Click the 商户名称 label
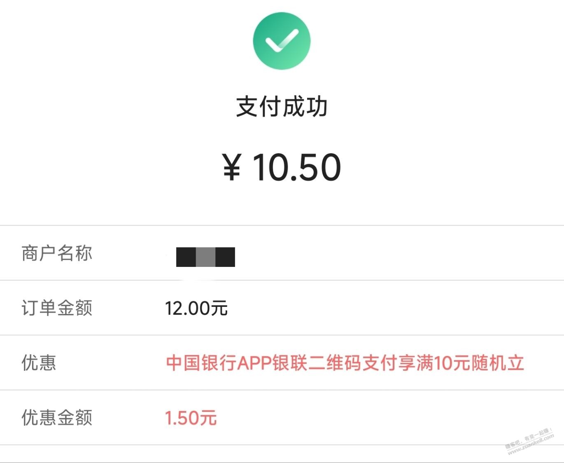Viewport: 564px width, 463px height. point(57,253)
